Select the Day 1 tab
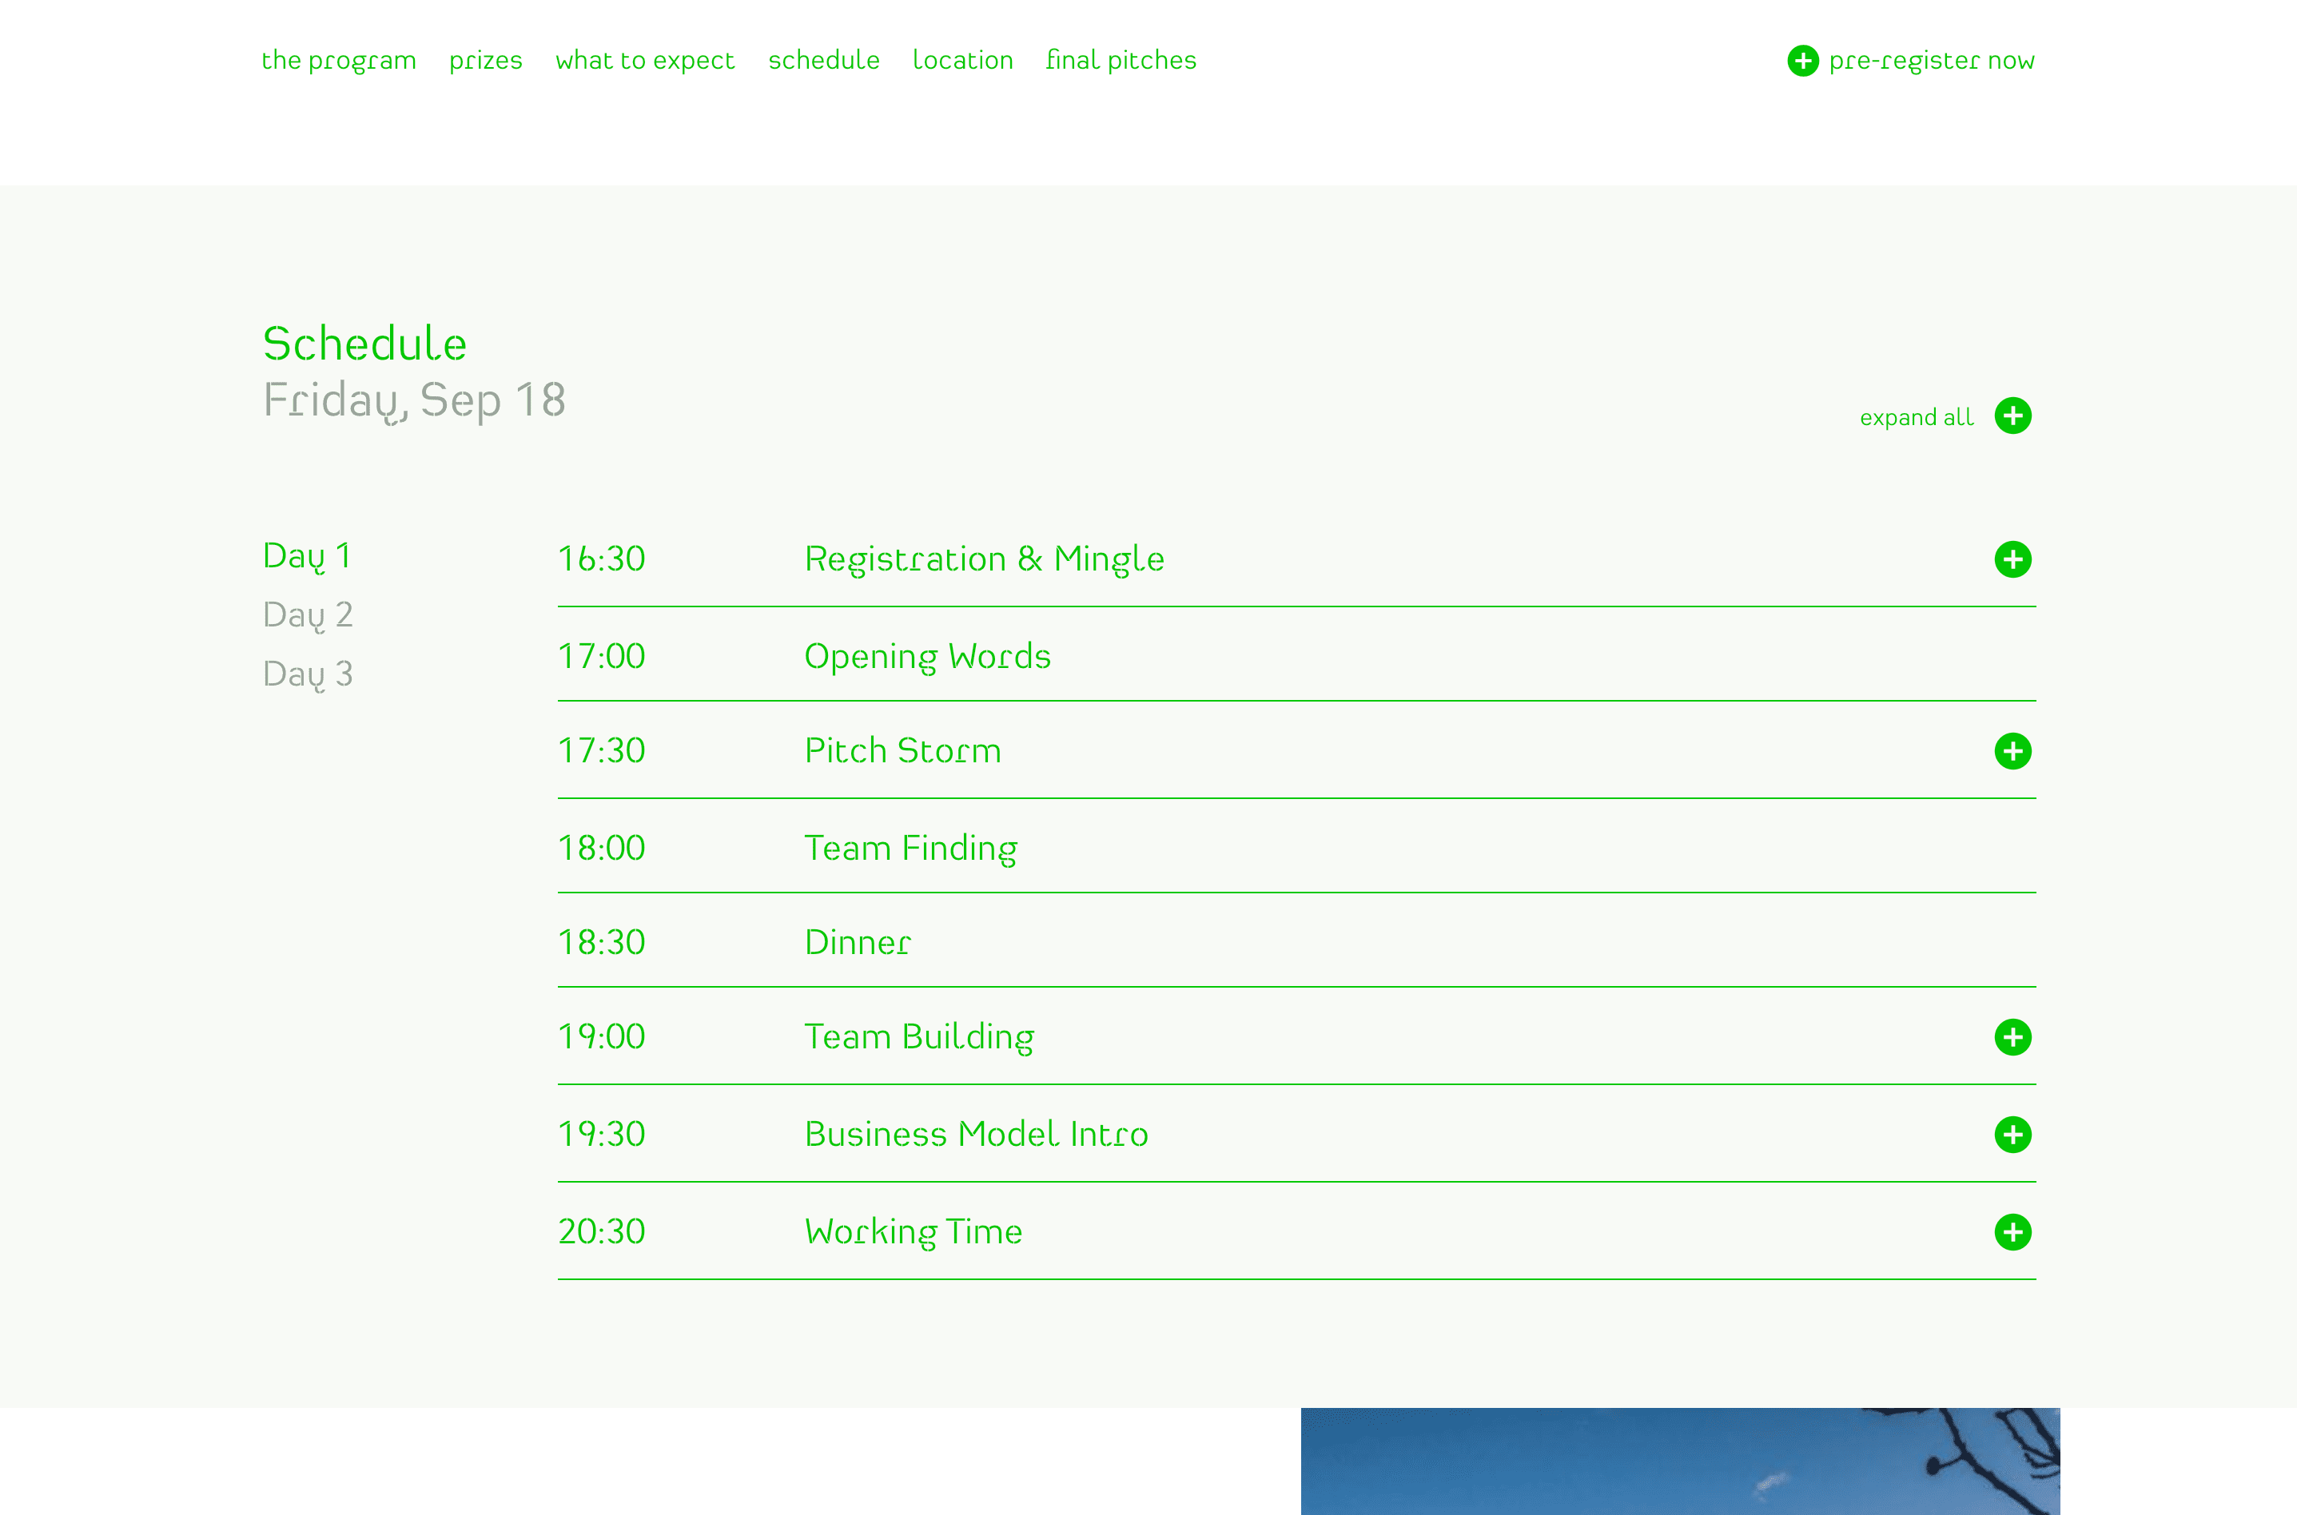This screenshot has height=1515, width=2297. [306, 556]
